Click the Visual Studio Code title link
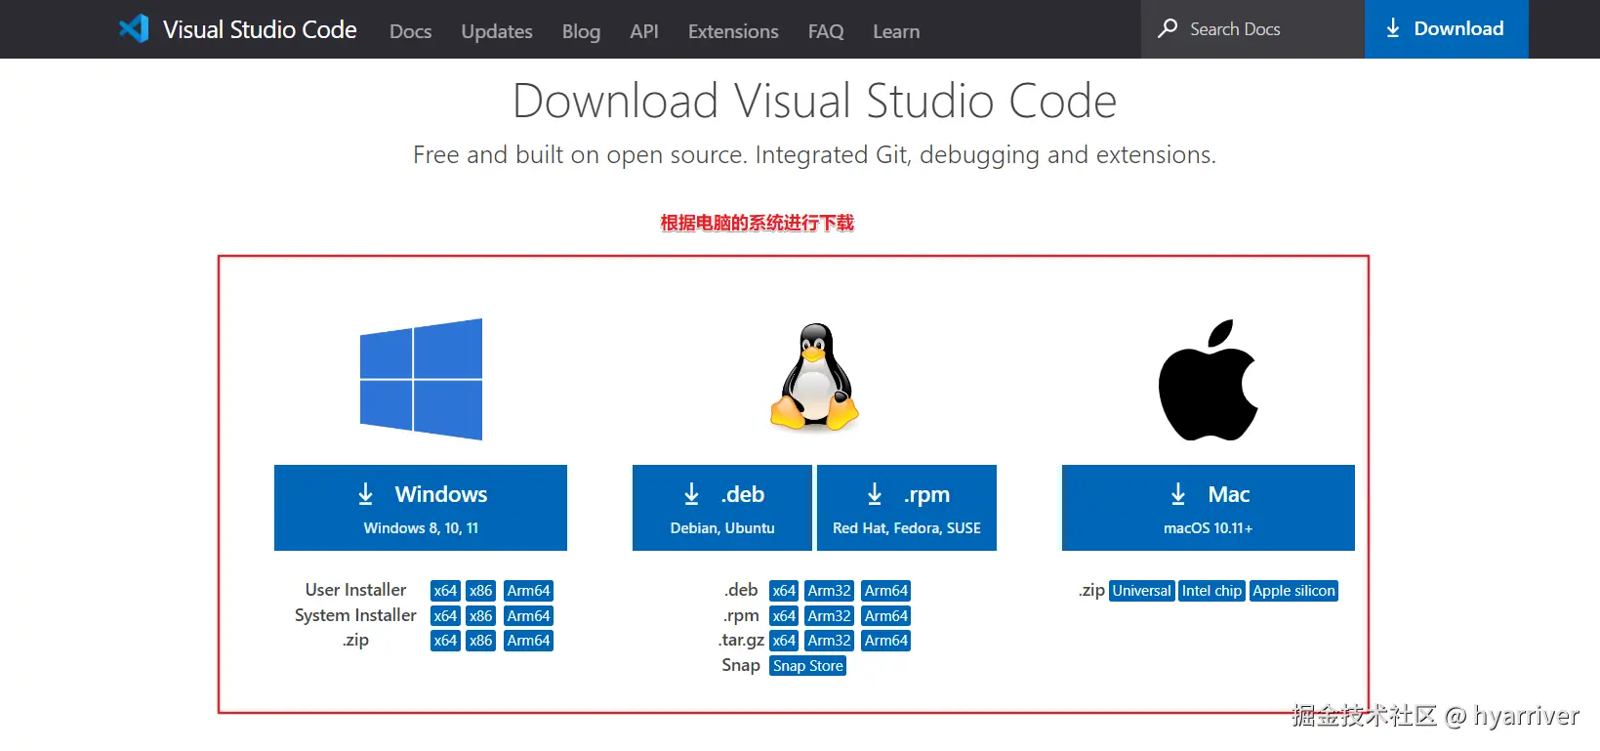 [260, 29]
